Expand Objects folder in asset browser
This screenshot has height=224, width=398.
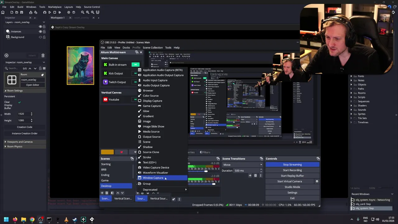click(351, 85)
